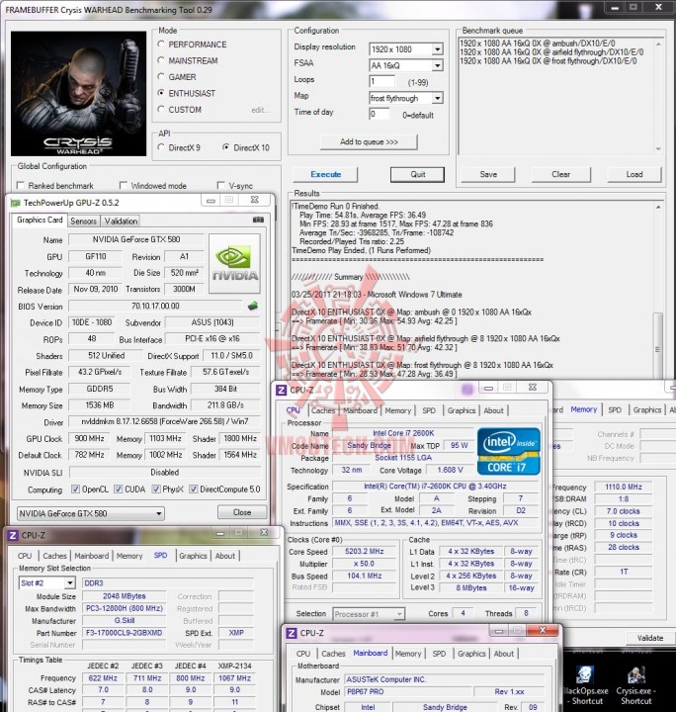Click the CPU-Z logo in the Mainboard window title bar

[x=292, y=633]
